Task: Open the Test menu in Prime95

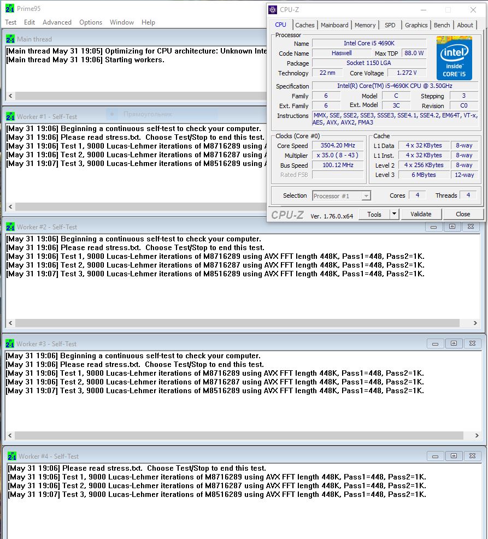Action: [11, 22]
